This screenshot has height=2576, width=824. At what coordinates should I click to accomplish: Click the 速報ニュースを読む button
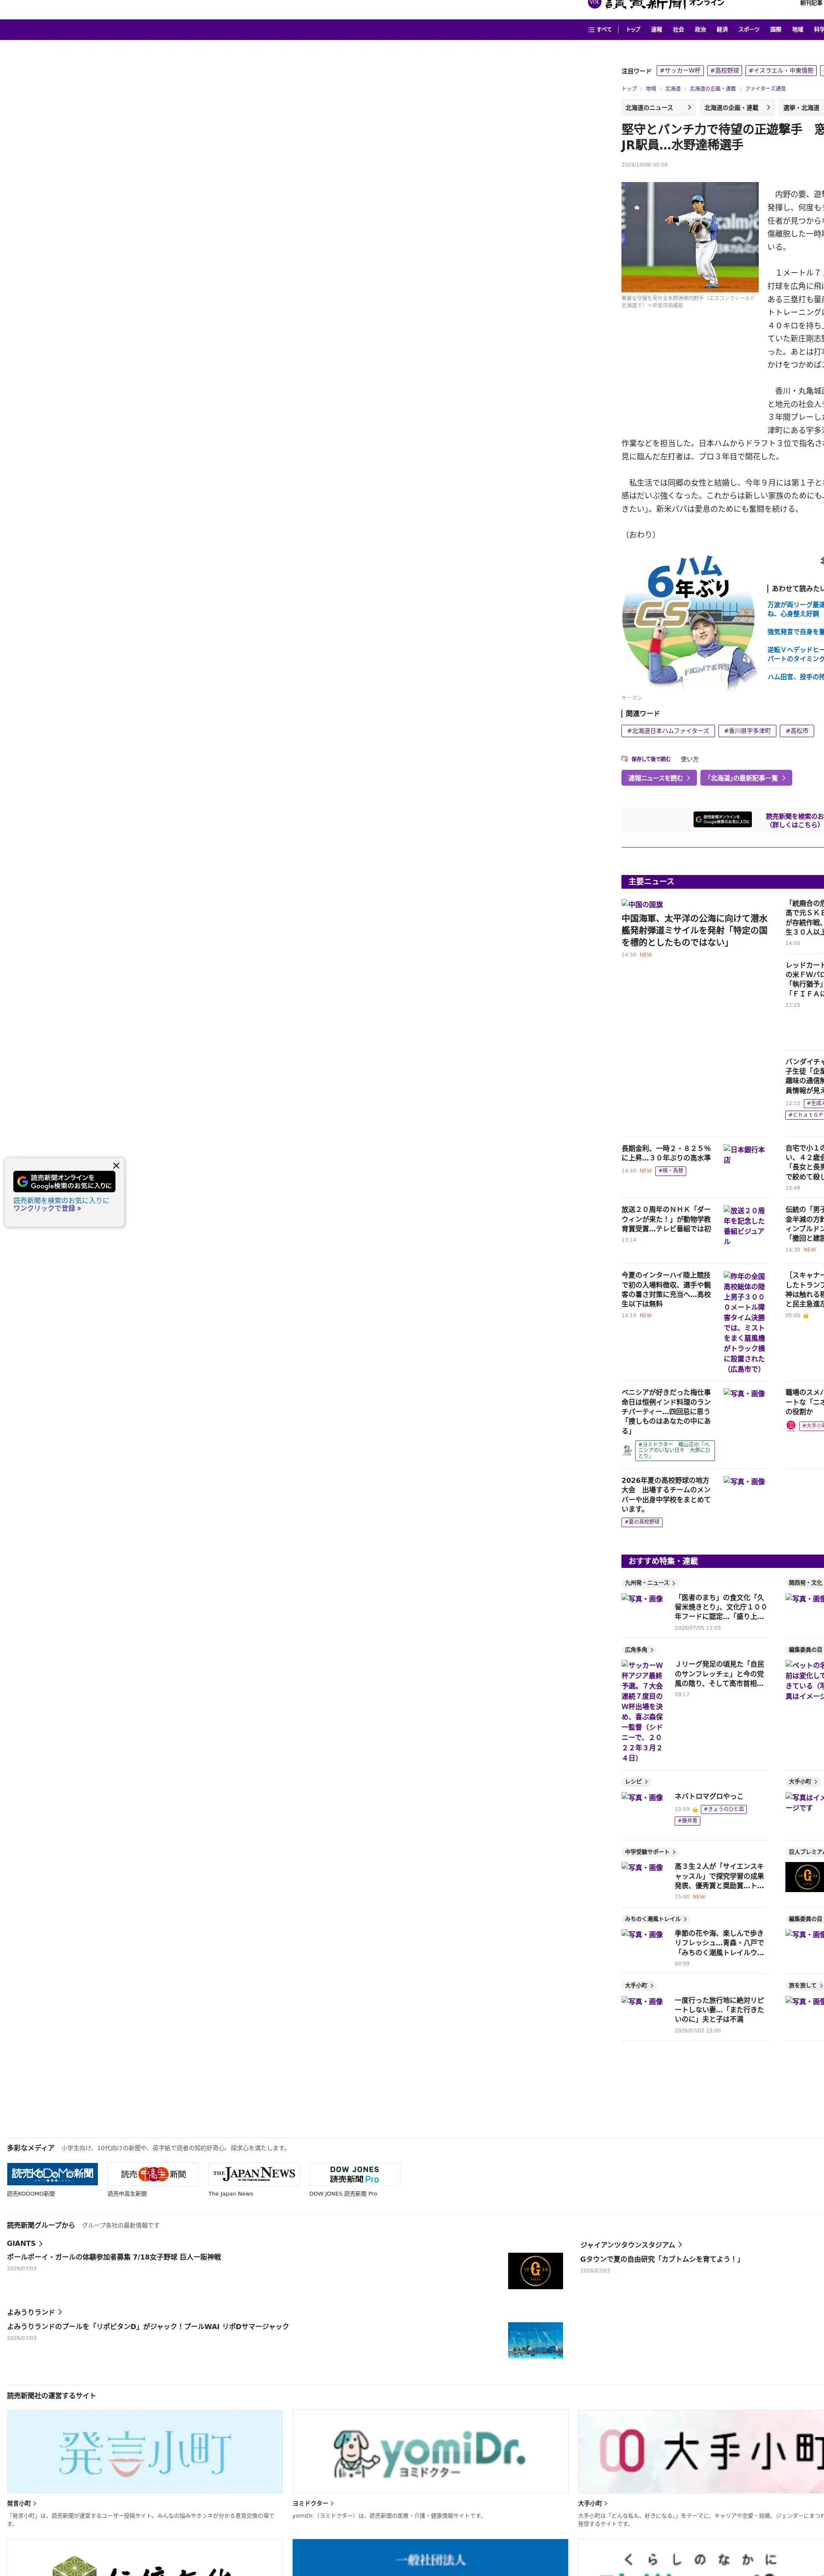click(x=659, y=778)
